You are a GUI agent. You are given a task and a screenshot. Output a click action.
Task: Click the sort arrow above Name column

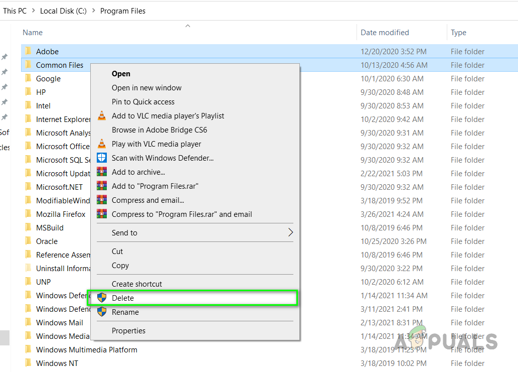(x=188, y=26)
